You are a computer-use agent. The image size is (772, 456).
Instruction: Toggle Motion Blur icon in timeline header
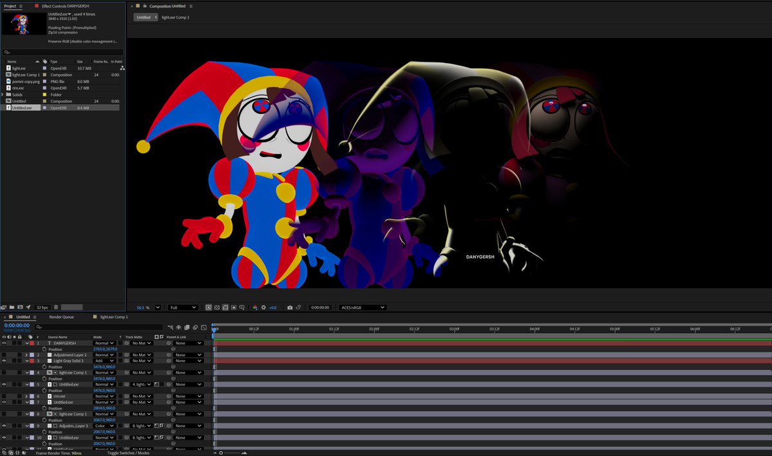196,327
